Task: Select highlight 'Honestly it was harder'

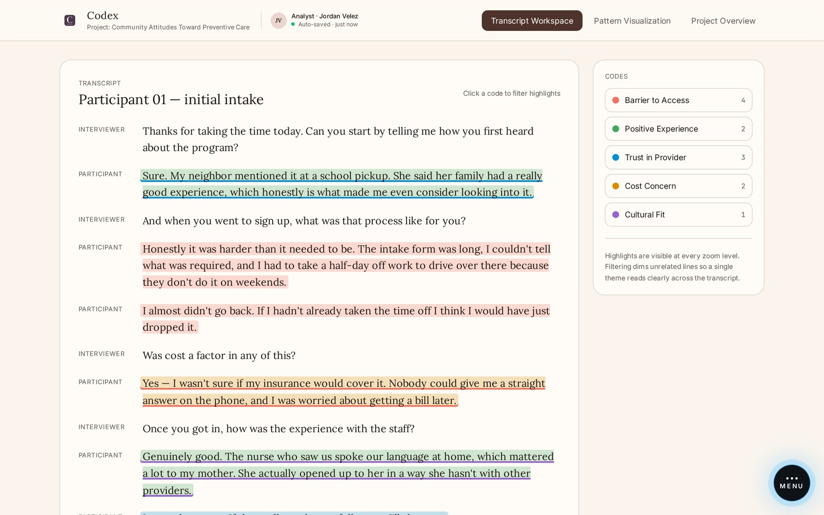Action: (x=346, y=265)
